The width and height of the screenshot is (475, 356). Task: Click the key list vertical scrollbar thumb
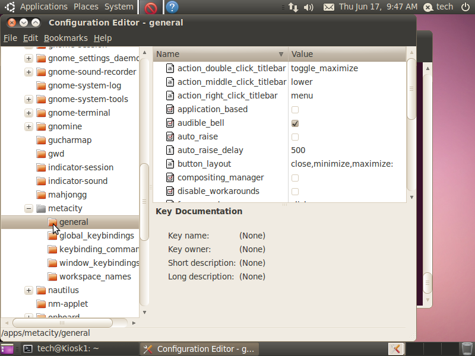click(411, 89)
